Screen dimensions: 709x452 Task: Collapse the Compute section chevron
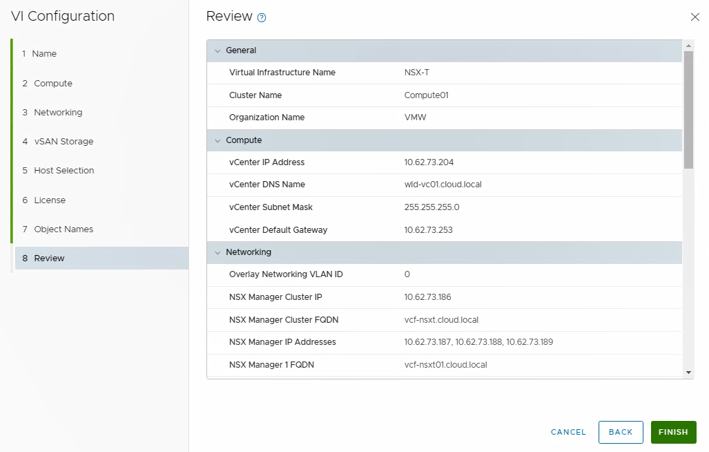pyautogui.click(x=217, y=140)
